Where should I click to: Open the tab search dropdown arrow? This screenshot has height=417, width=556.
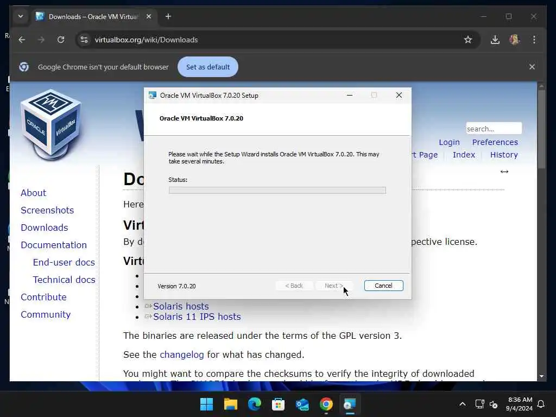coord(21,16)
